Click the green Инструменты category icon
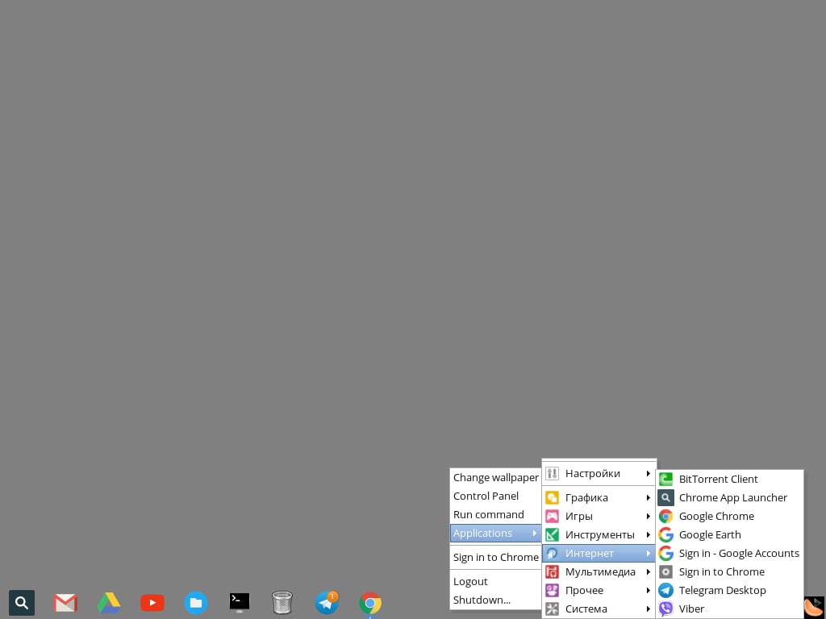This screenshot has height=619, width=826. tap(552, 535)
